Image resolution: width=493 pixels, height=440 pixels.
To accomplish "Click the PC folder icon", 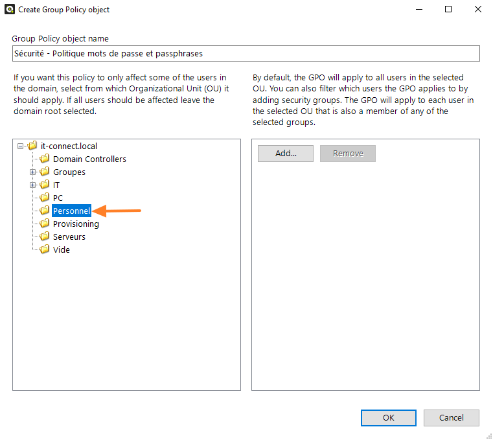I will tap(45, 198).
